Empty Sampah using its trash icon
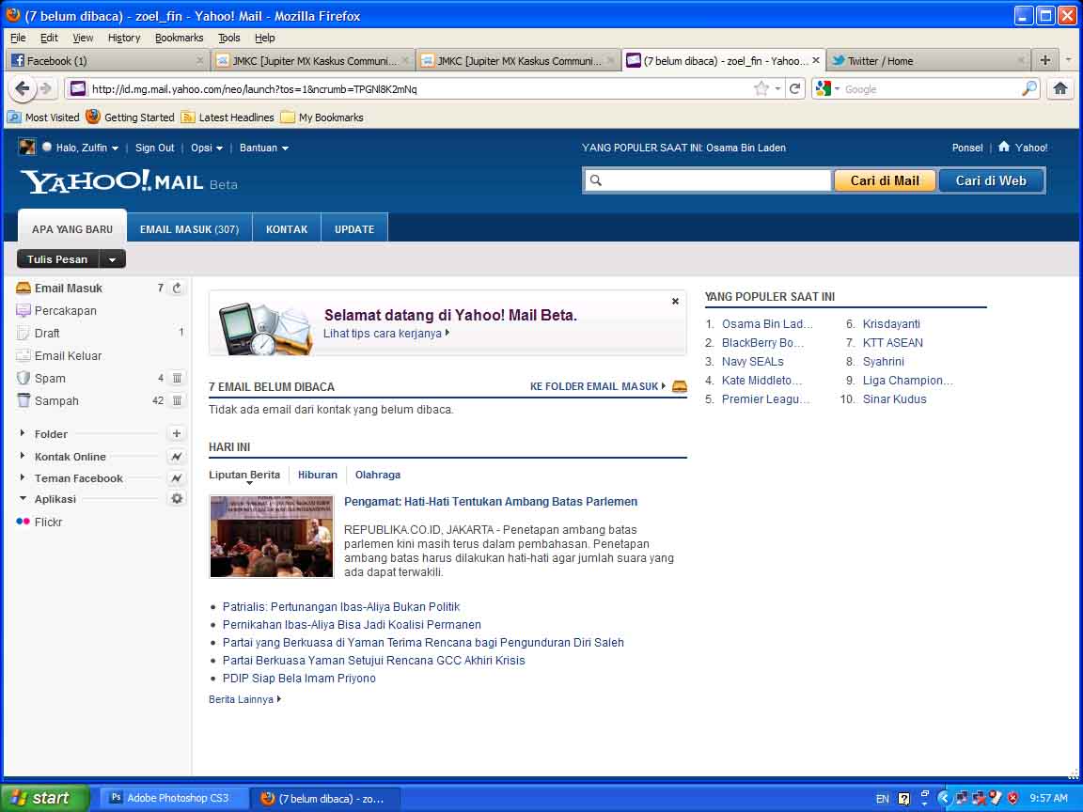This screenshot has height=812, width=1083. [176, 400]
